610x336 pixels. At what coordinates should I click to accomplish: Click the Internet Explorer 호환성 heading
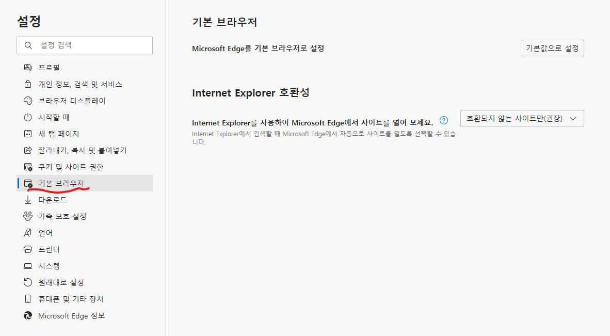tap(251, 93)
